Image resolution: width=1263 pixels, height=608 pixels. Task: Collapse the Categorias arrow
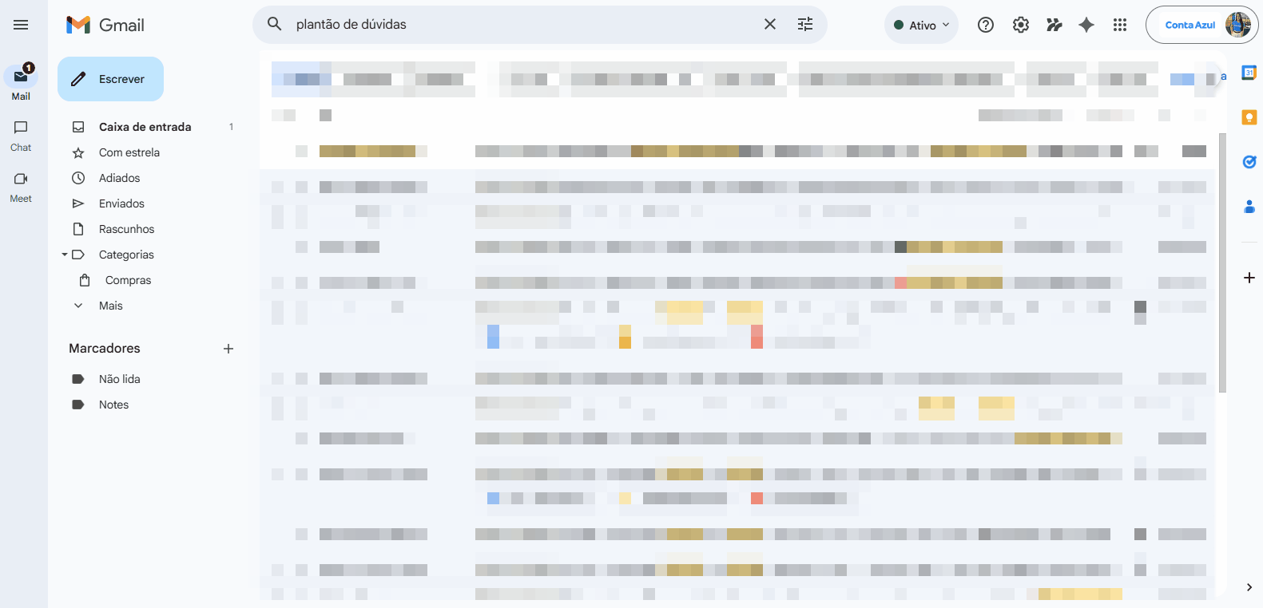65,255
